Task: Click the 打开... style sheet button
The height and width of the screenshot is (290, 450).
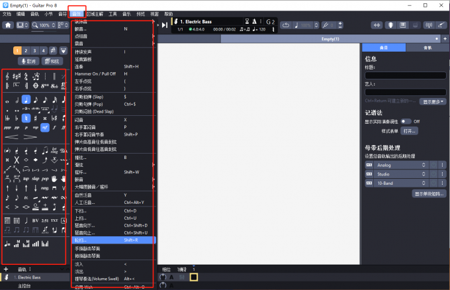Action: point(408,131)
